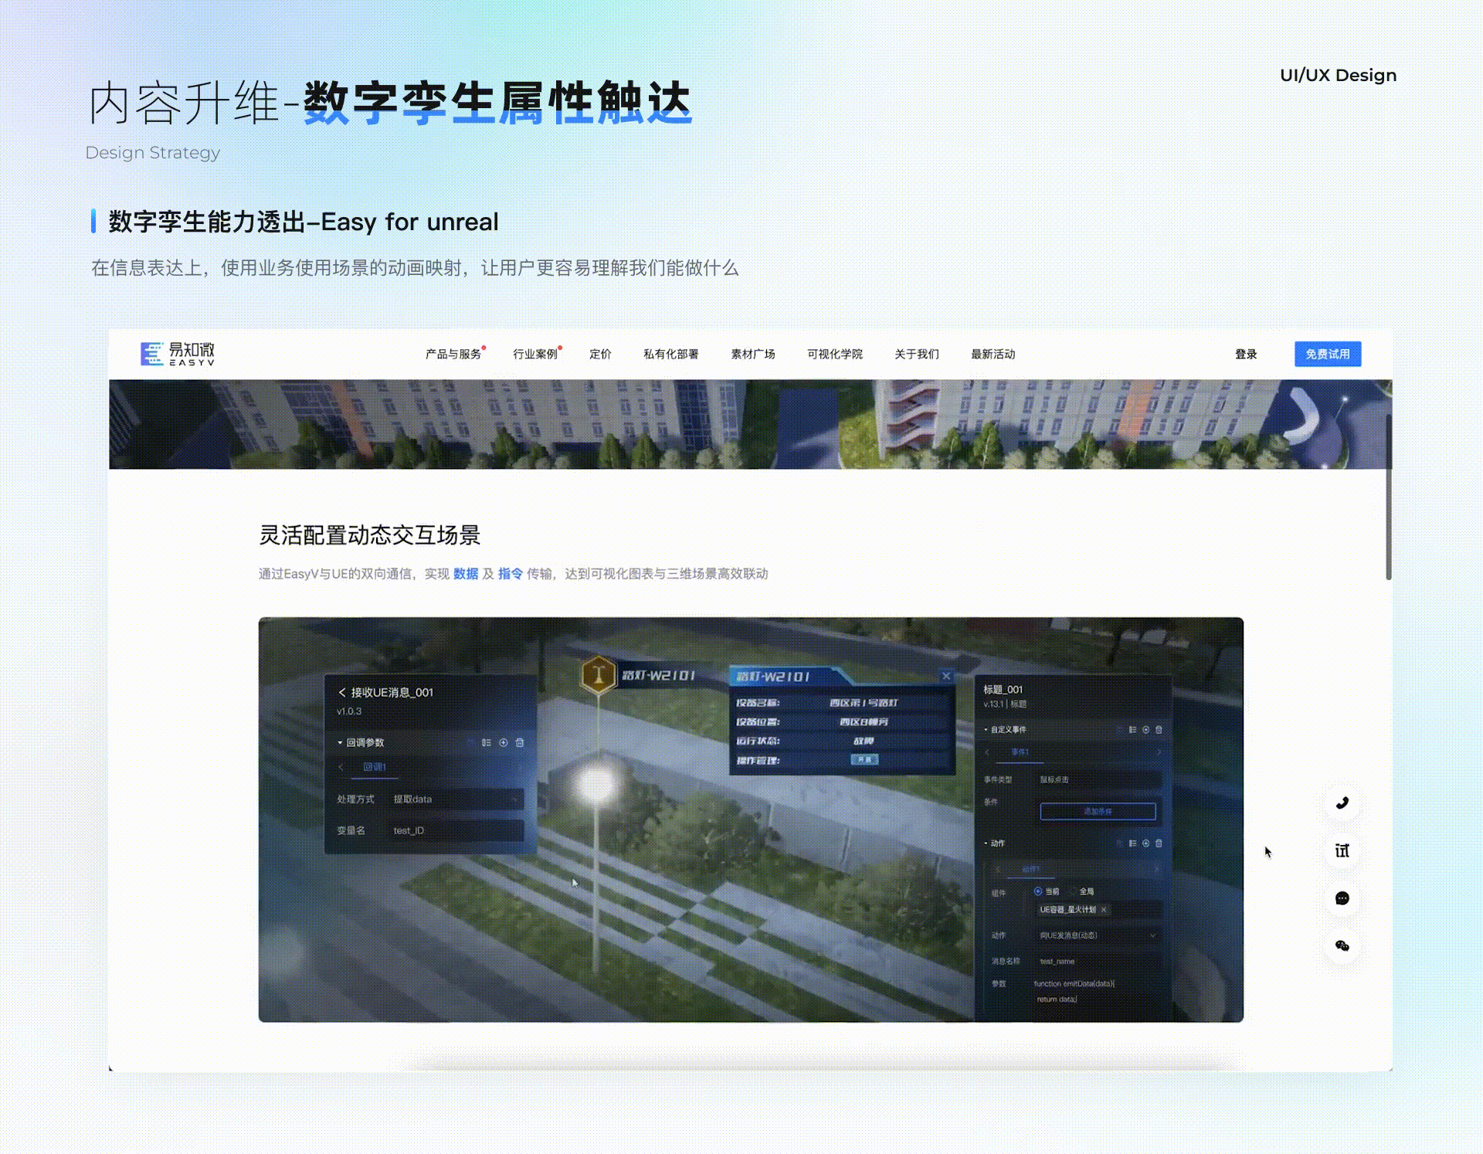Image resolution: width=1483 pixels, height=1154 pixels.
Task: Collapse the 自定义事件 section
Action: [x=986, y=729]
